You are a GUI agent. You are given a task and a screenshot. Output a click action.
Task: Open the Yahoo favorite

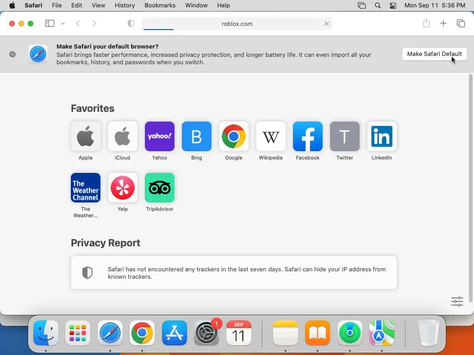pos(160,136)
